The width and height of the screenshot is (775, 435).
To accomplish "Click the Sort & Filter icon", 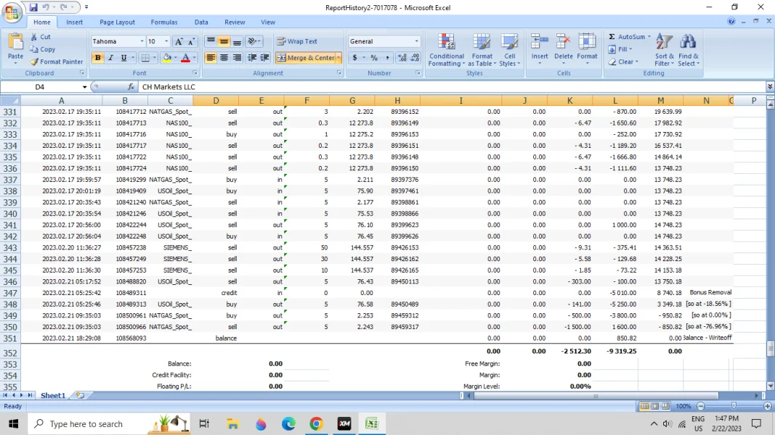I will click(x=664, y=42).
